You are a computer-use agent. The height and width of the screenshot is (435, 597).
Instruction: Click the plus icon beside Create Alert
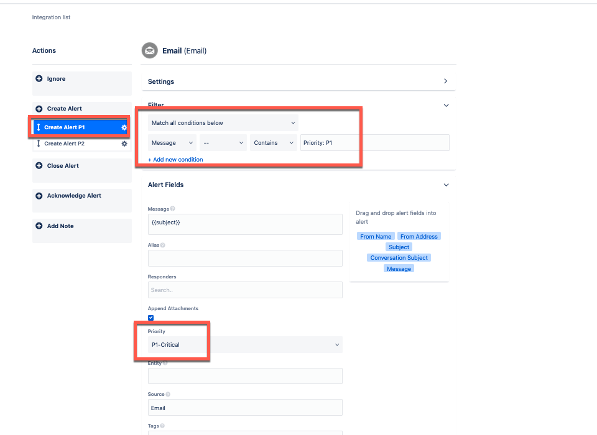[x=39, y=109]
